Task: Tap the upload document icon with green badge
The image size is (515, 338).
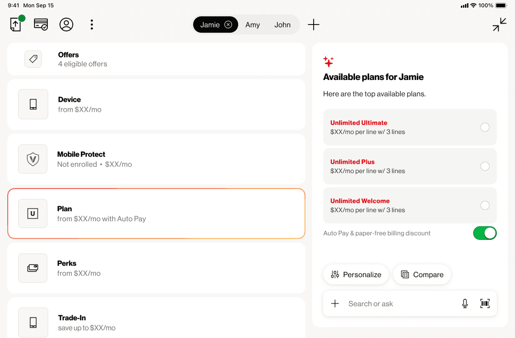Action: [16, 25]
